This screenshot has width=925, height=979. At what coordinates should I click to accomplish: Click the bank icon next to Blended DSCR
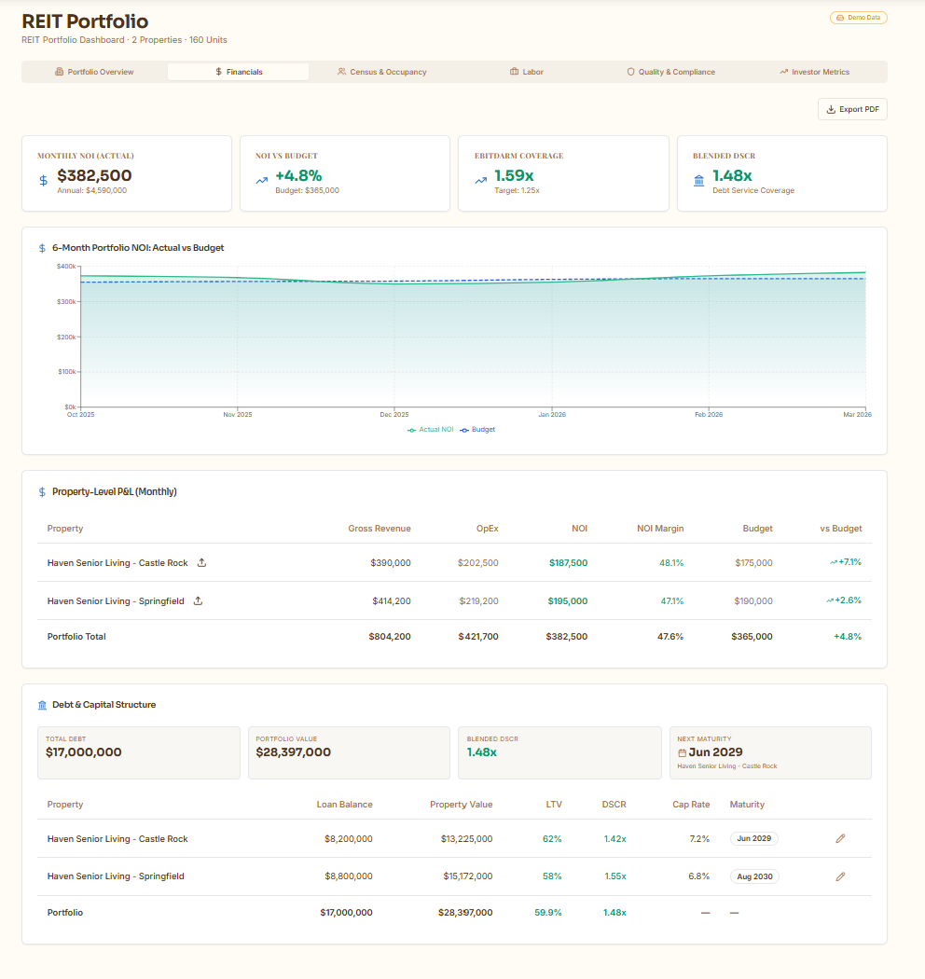pyautogui.click(x=698, y=180)
